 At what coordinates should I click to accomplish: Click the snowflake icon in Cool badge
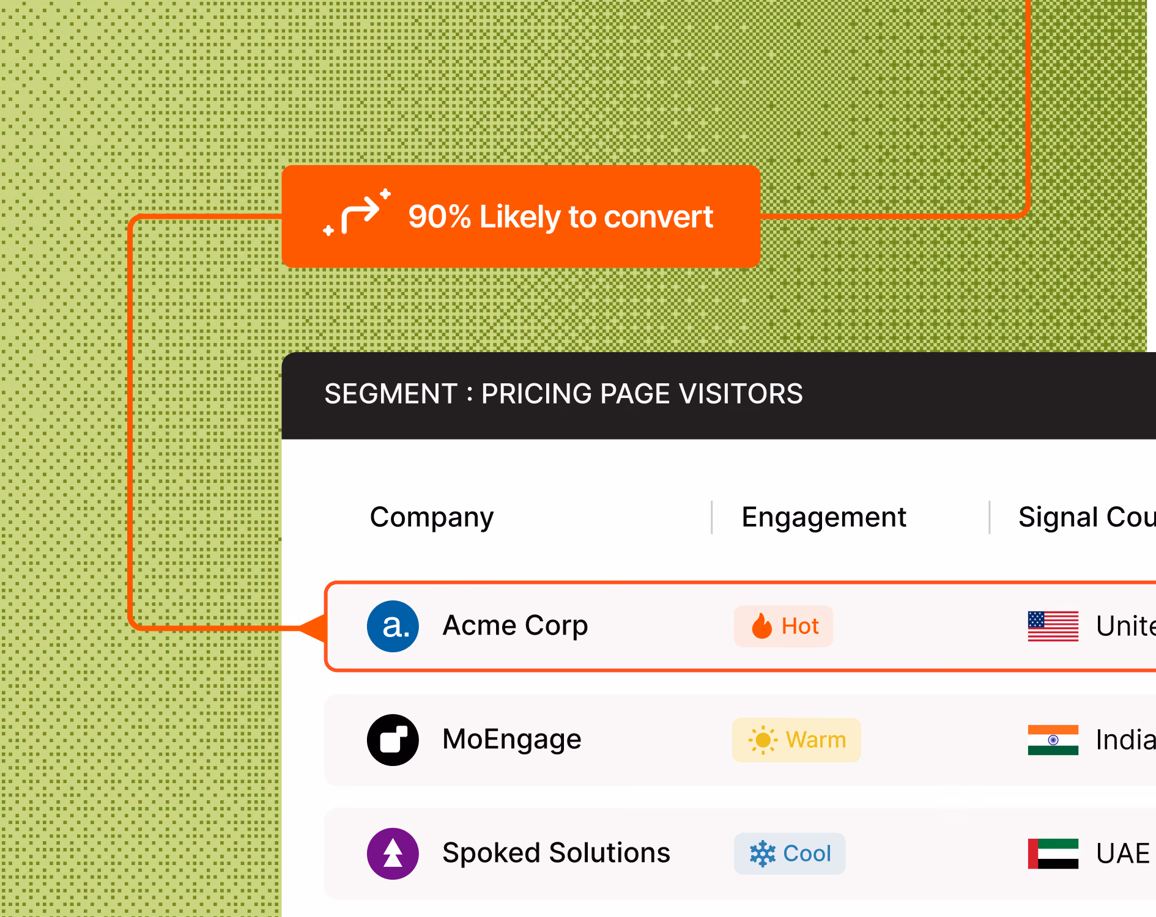tap(763, 853)
